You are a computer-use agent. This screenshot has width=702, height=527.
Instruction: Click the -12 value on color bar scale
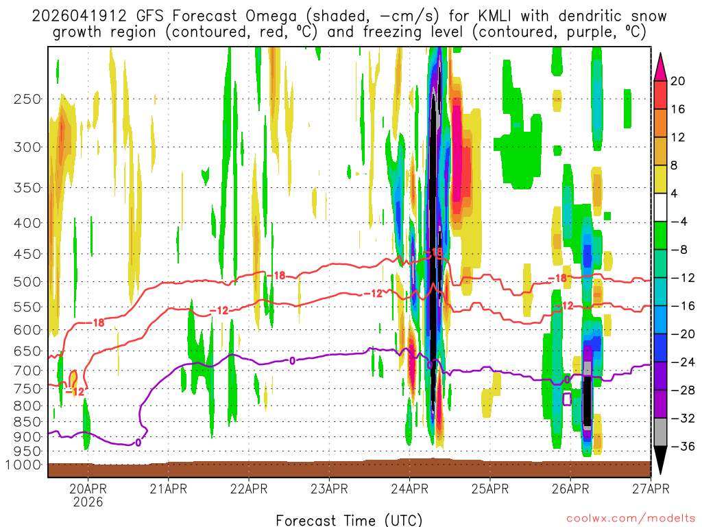click(683, 278)
